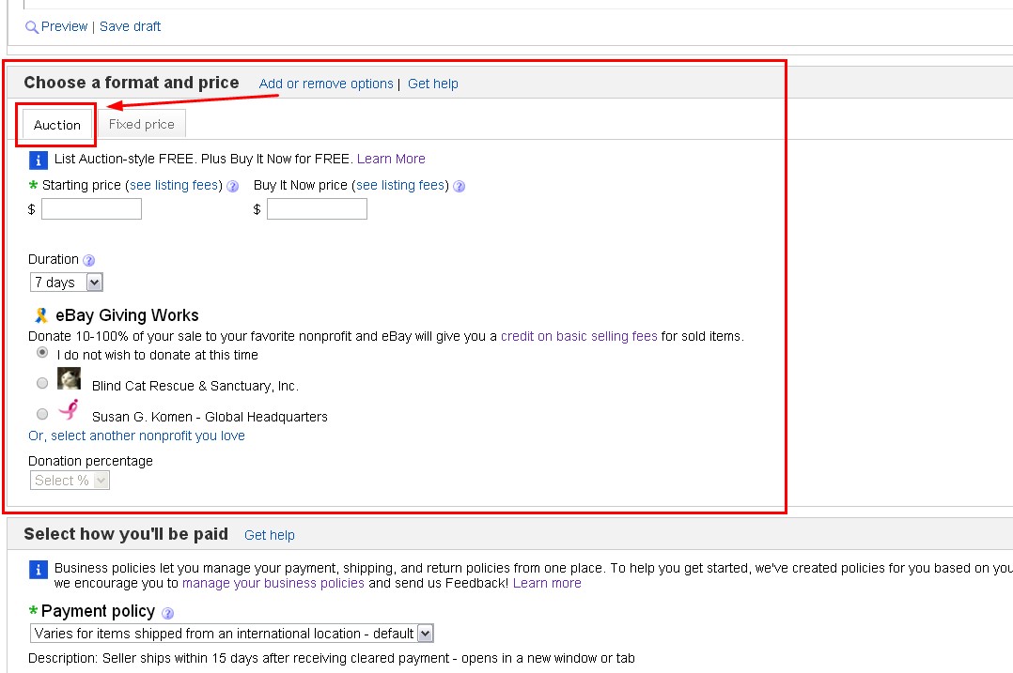Screen dimensions: 1013x673
Task: Click the Duration help question mark icon
Action: tap(89, 260)
